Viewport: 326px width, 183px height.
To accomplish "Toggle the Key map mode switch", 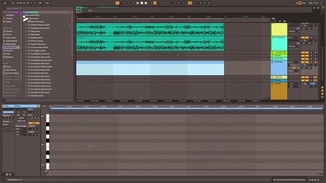I will (x=305, y=3).
